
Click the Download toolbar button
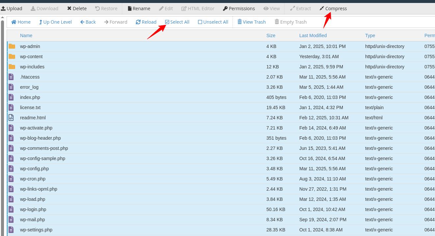pos(44,9)
